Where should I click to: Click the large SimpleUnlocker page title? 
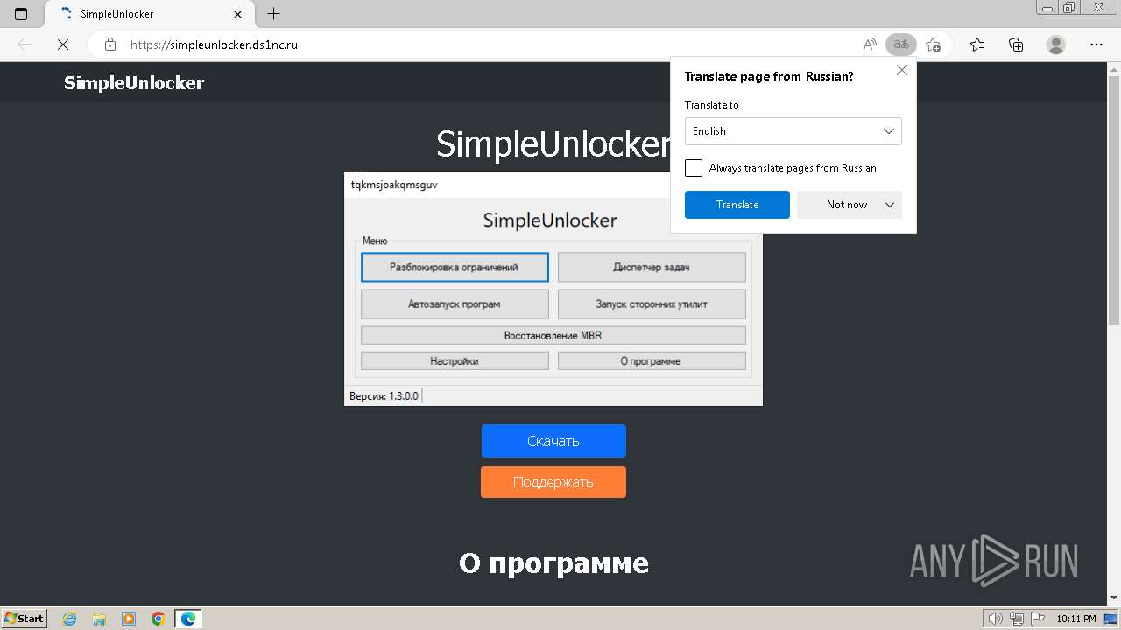553,144
